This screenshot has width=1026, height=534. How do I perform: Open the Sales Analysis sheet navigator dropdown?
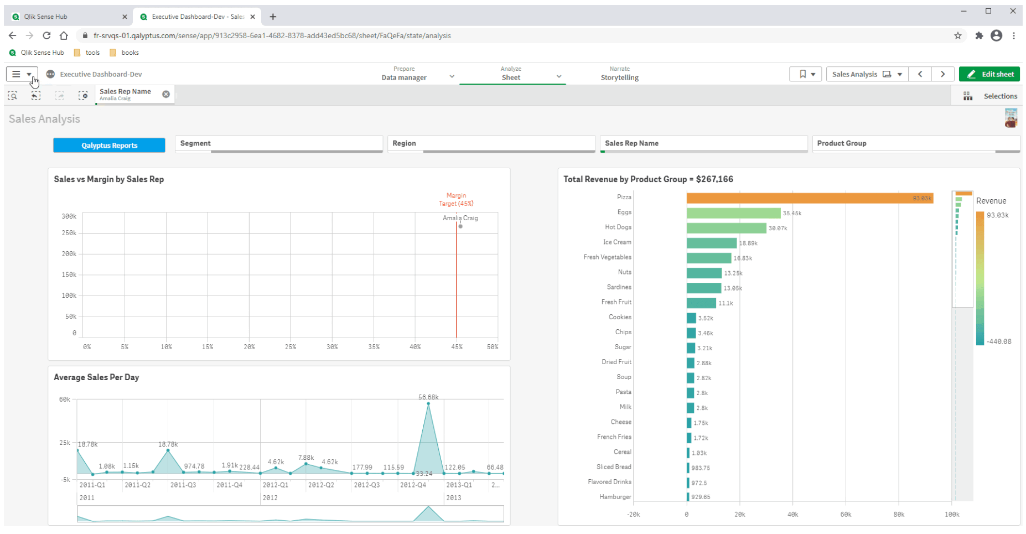(900, 74)
